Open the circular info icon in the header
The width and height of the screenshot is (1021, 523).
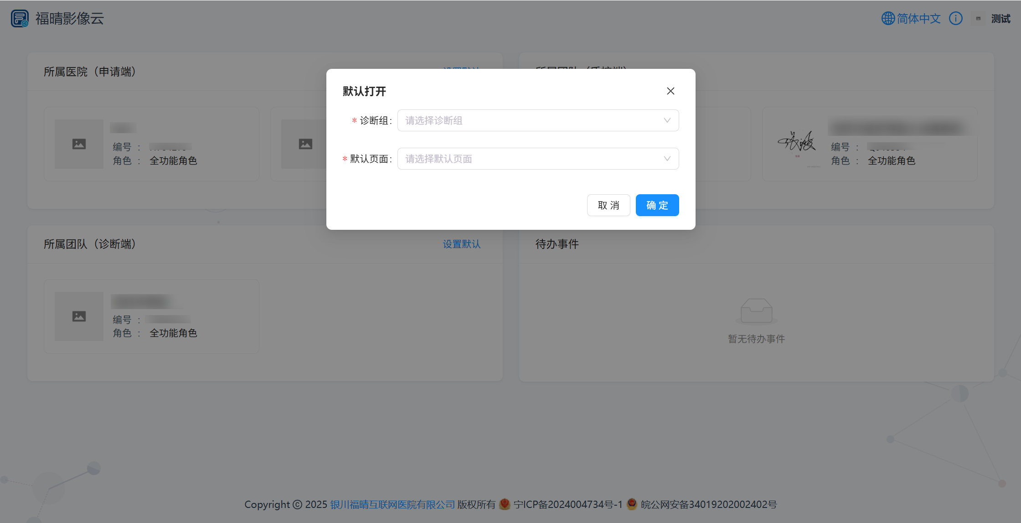[x=956, y=18]
